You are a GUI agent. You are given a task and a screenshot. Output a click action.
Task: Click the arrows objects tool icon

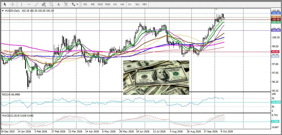pos(73,4)
